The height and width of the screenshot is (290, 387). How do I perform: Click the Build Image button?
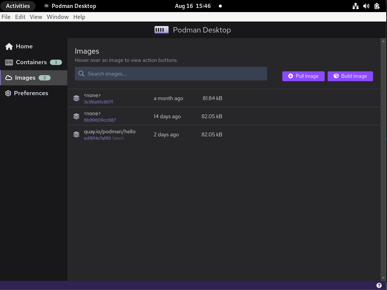click(x=350, y=76)
